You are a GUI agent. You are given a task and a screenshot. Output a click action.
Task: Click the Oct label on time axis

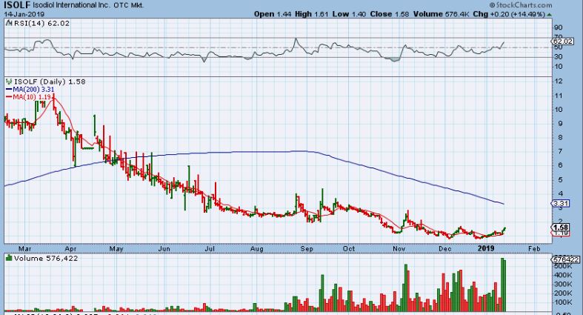pyautogui.click(x=349, y=248)
